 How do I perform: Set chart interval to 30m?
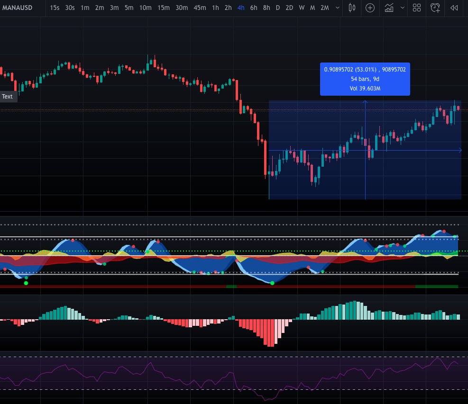(182, 8)
